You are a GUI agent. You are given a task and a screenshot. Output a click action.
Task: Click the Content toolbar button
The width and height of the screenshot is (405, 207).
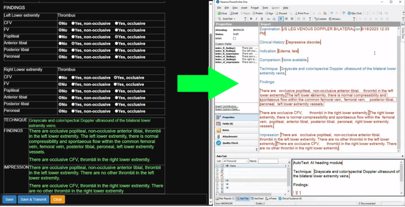pyautogui.click(x=321, y=19)
